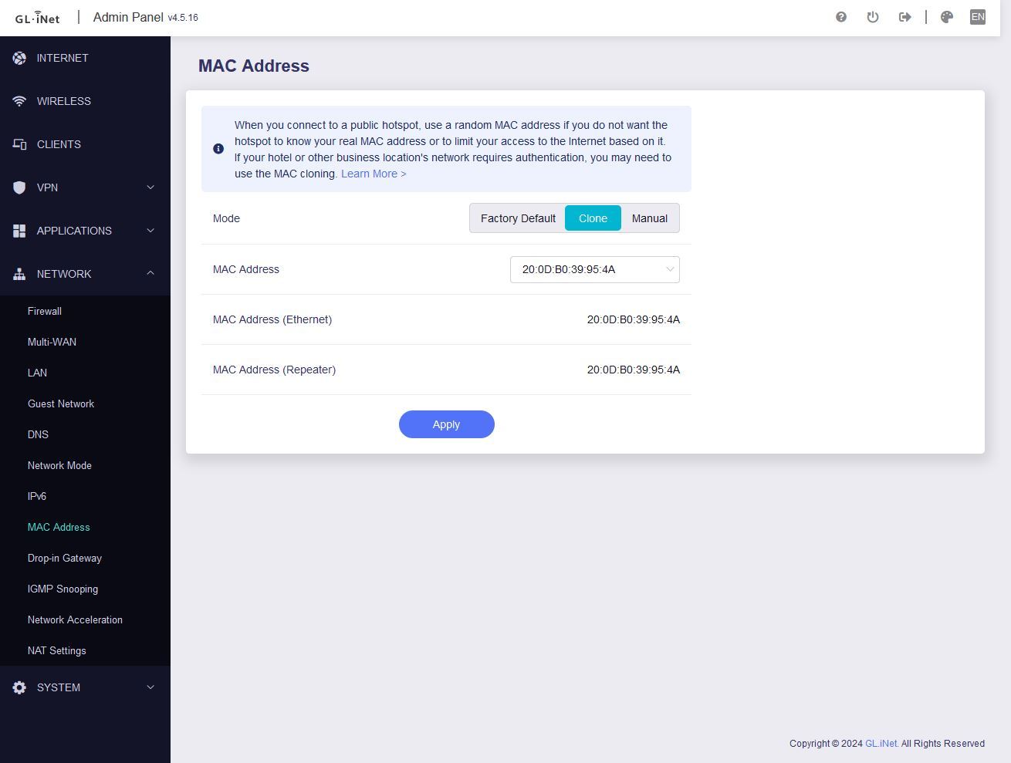Select Factory Default MAC mode
Viewport: 1011px width, 763px height.
point(518,218)
